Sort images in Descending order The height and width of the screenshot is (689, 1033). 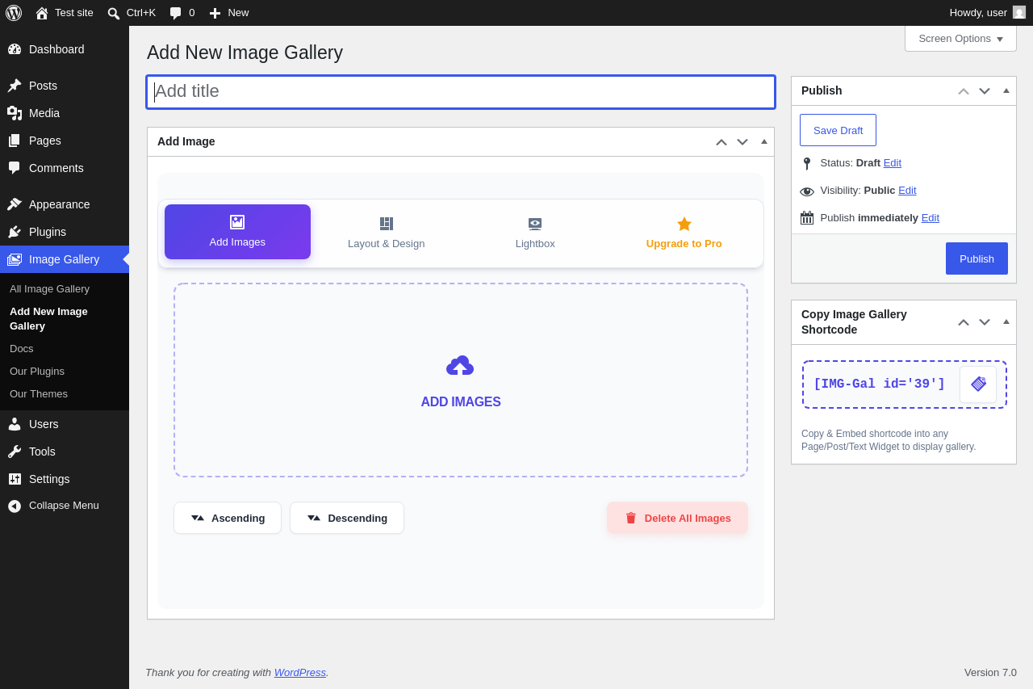pos(347,518)
